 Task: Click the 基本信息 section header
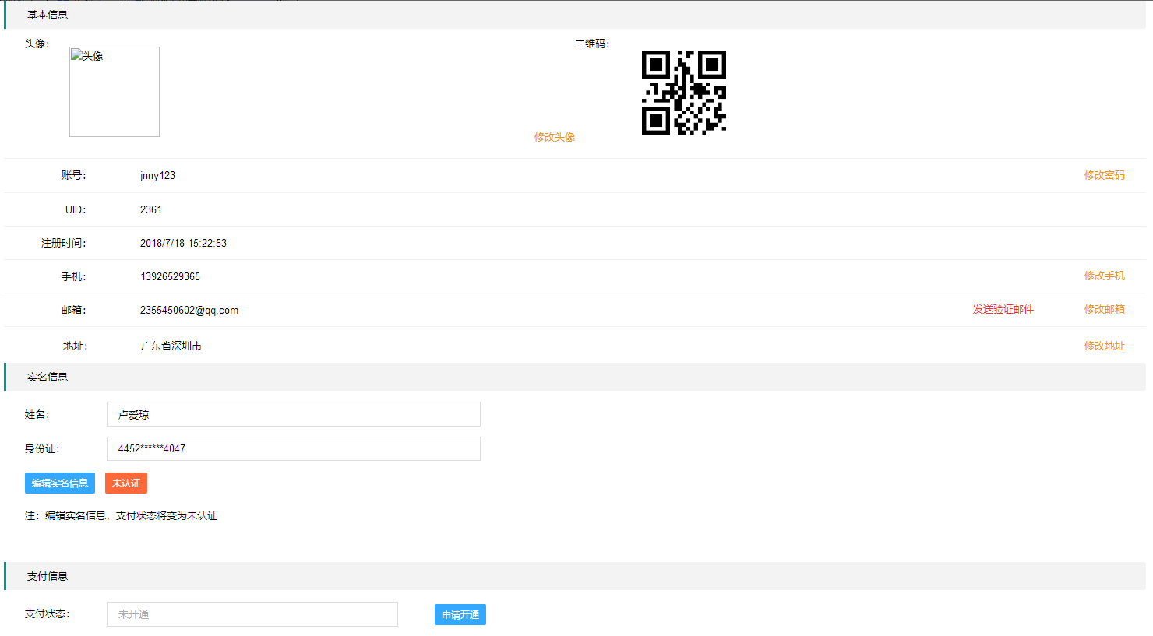(48, 15)
